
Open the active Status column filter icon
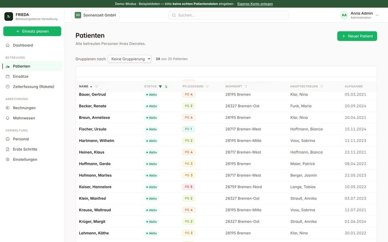click(x=160, y=86)
